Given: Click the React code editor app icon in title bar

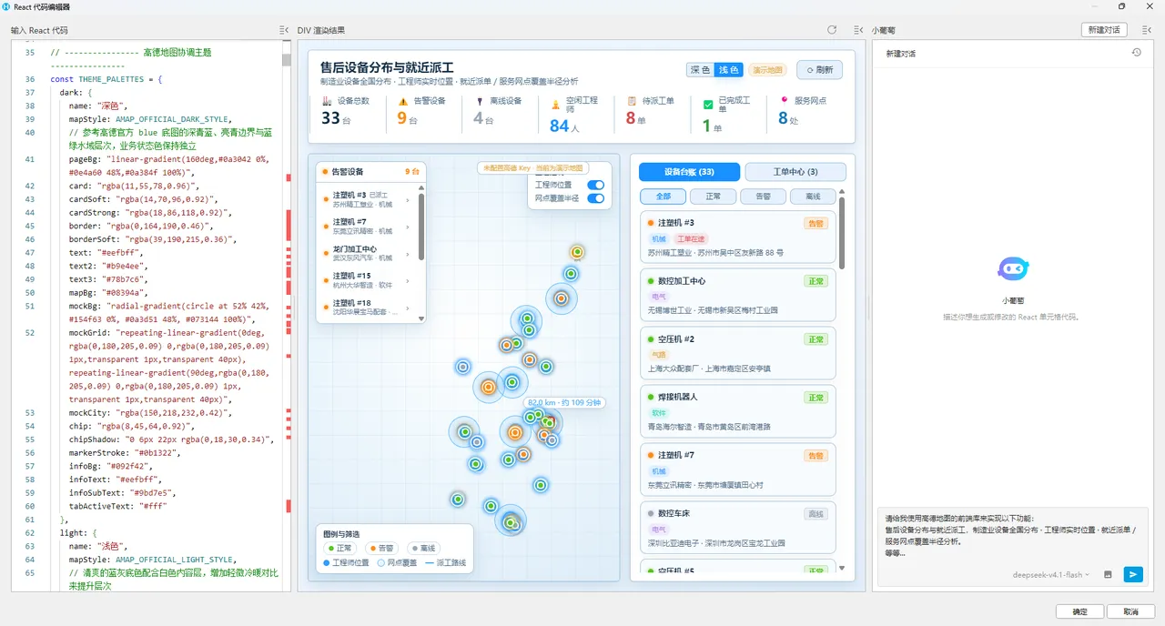Looking at the screenshot, I should click(6, 6).
